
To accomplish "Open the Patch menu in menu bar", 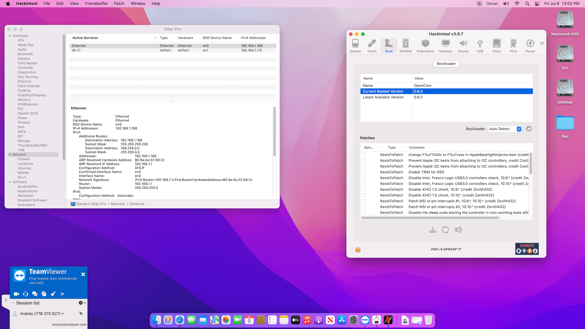I will pos(119,4).
